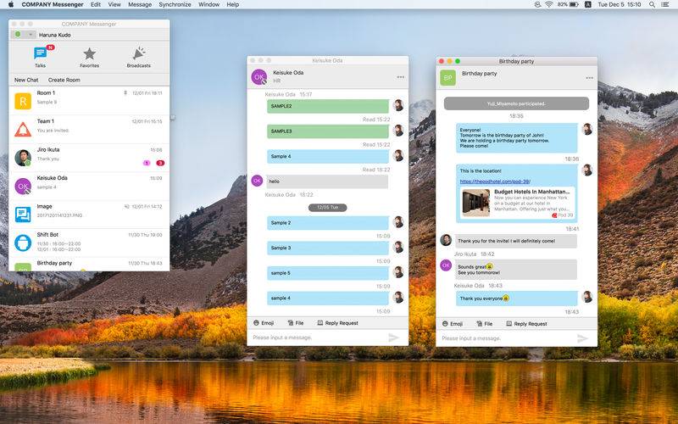Click the Jiro Ikuta avatar in the Birthday party chat
Image resolution: width=678 pixels, height=424 pixels.
[446, 240]
